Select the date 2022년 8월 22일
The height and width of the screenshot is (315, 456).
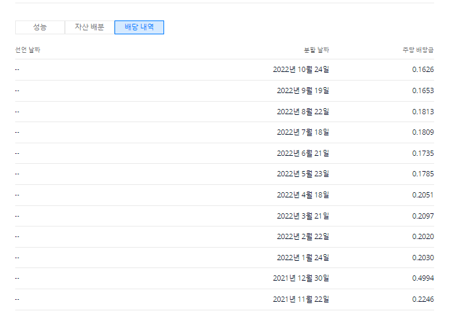pos(303,112)
